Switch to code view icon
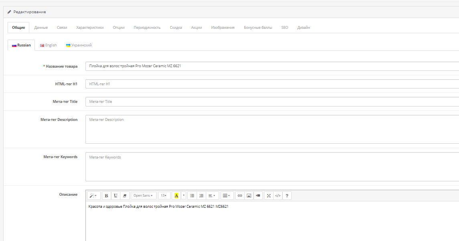 click(278, 196)
